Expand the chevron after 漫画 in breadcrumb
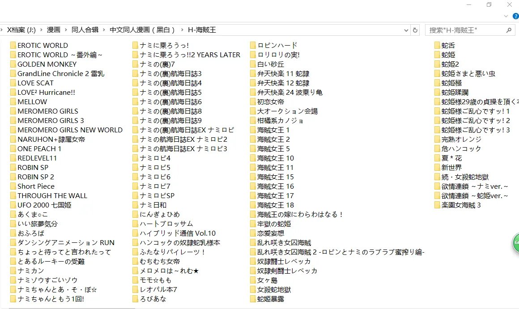This screenshot has height=309, width=519. (66, 30)
